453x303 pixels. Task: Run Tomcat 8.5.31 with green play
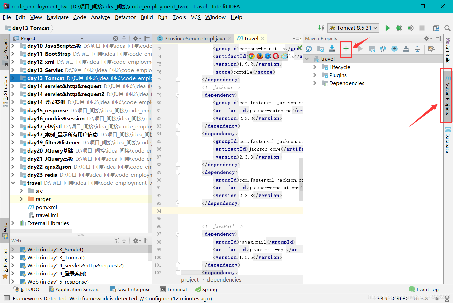pos(388,28)
